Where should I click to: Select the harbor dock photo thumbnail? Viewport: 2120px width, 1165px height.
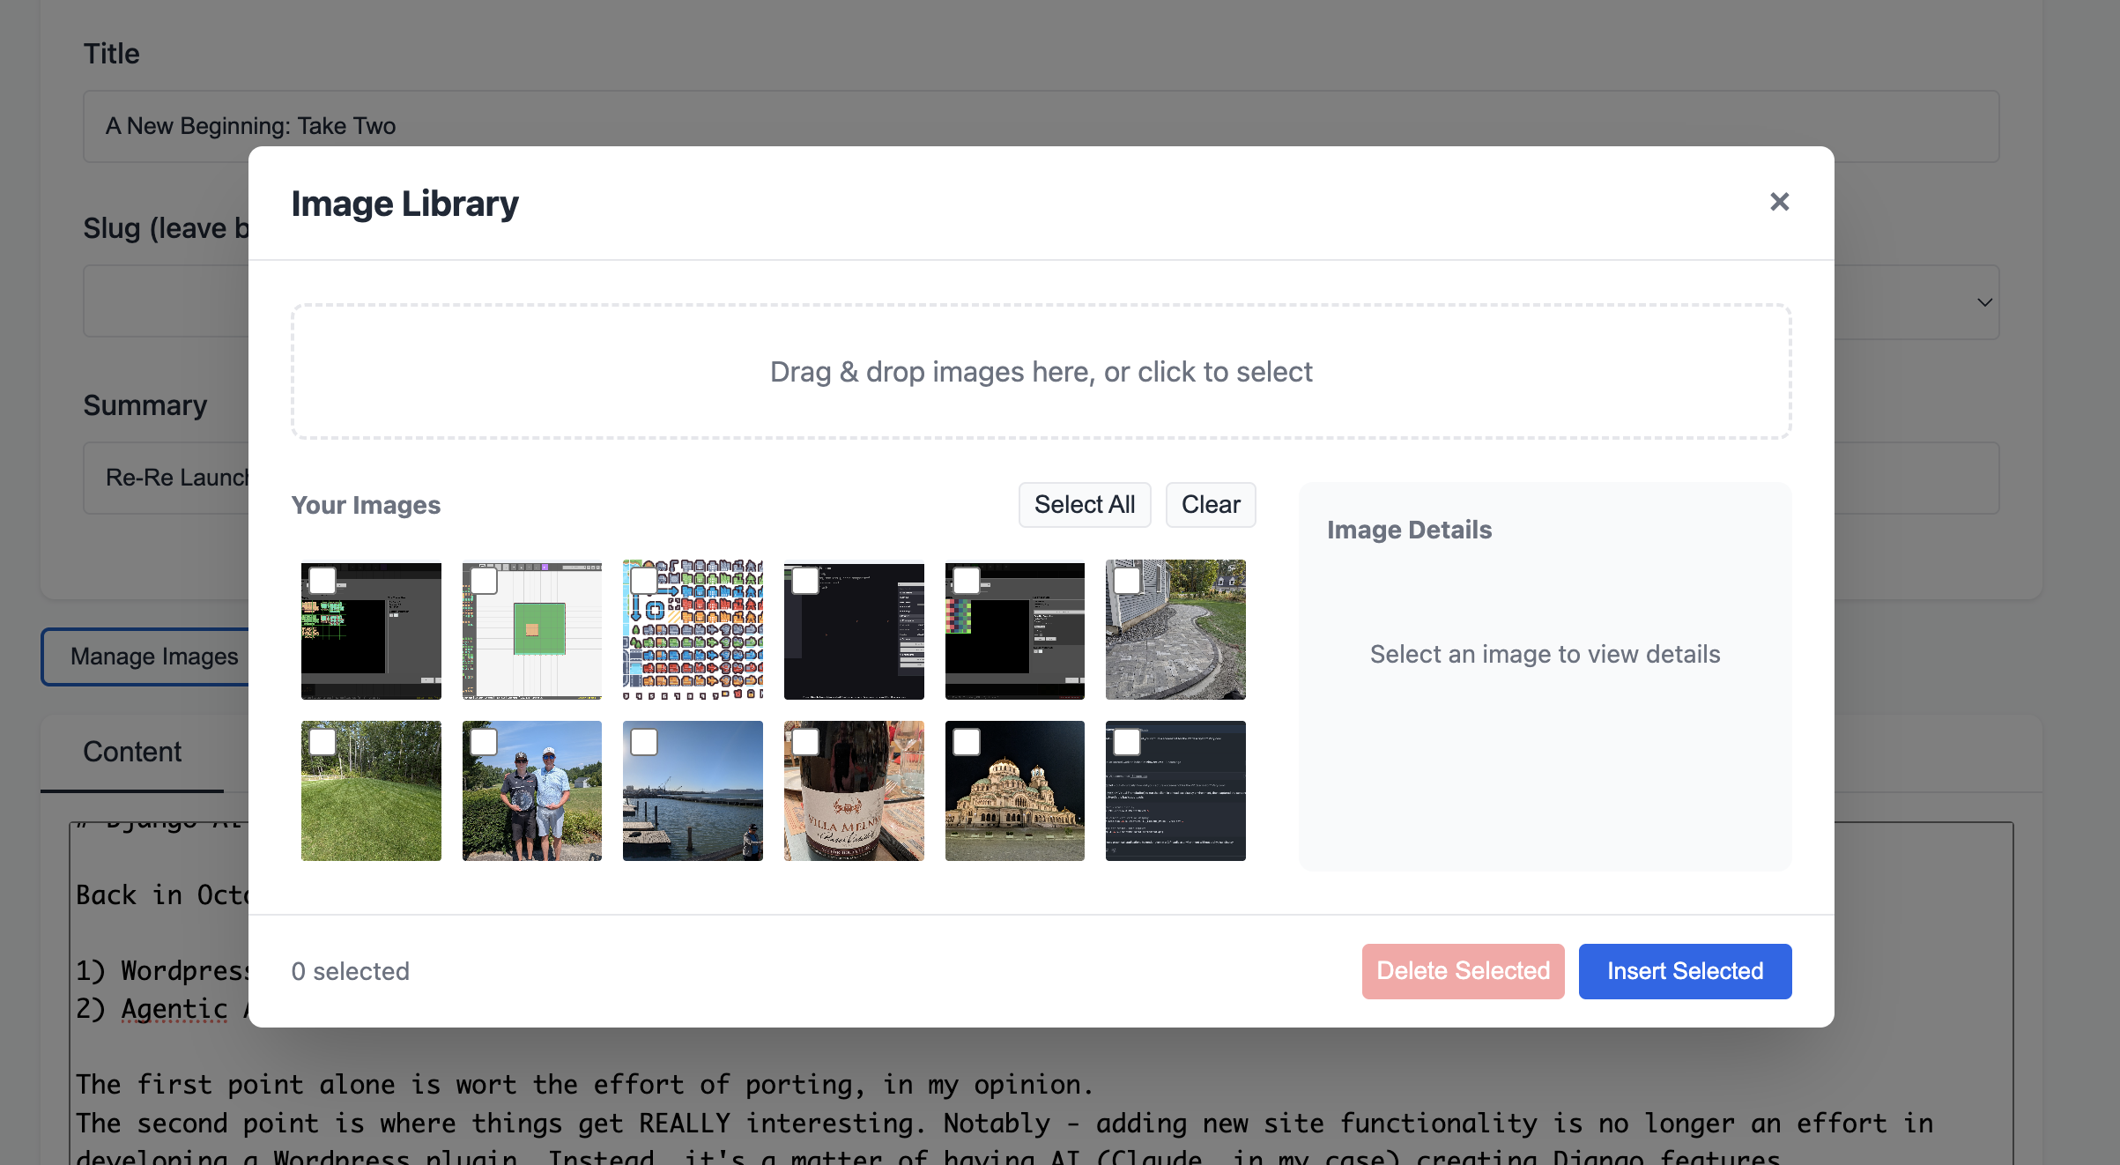693,790
